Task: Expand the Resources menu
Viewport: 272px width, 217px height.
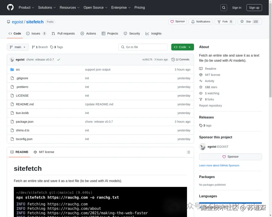Action: coord(70,8)
